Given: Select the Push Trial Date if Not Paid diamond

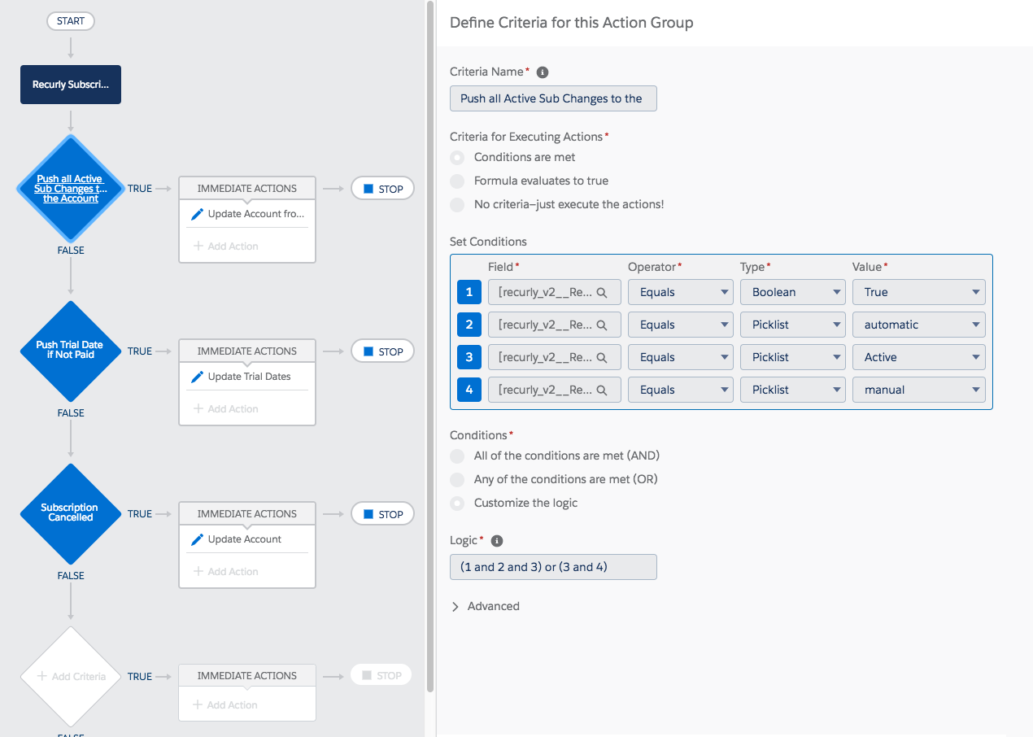Looking at the screenshot, I should pos(71,351).
